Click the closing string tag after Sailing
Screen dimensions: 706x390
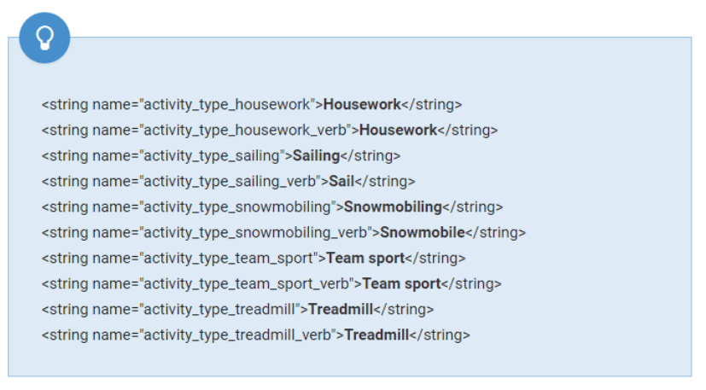tap(371, 156)
